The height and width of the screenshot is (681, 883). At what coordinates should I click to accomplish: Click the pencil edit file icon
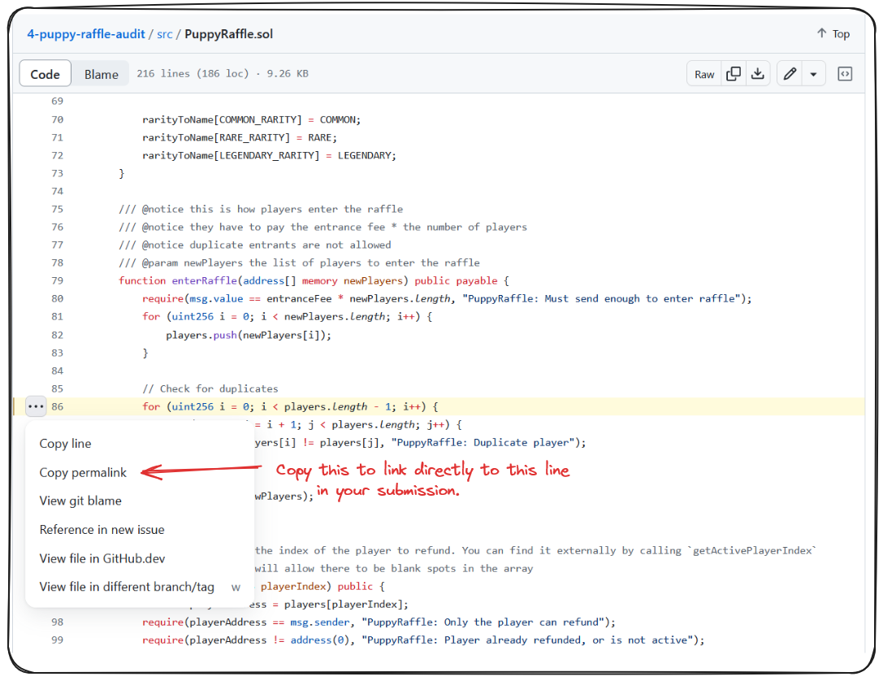click(789, 74)
